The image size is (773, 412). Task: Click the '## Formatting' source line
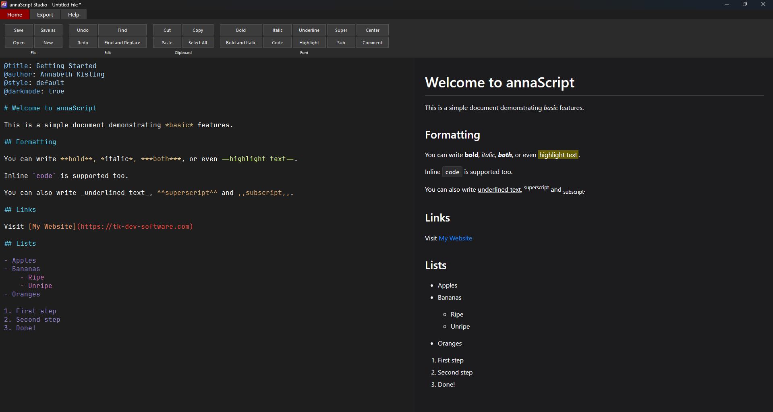coord(30,142)
